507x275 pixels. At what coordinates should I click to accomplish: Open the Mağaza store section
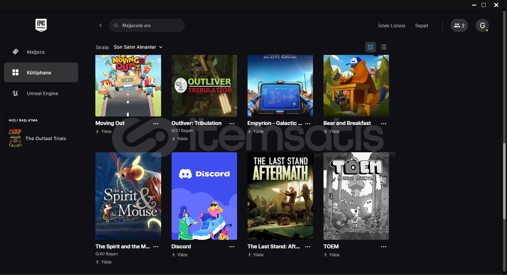41,52
